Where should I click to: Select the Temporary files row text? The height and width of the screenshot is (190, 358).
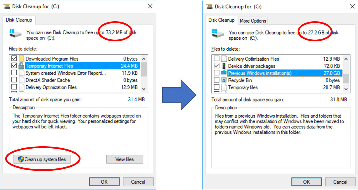pos(243,87)
